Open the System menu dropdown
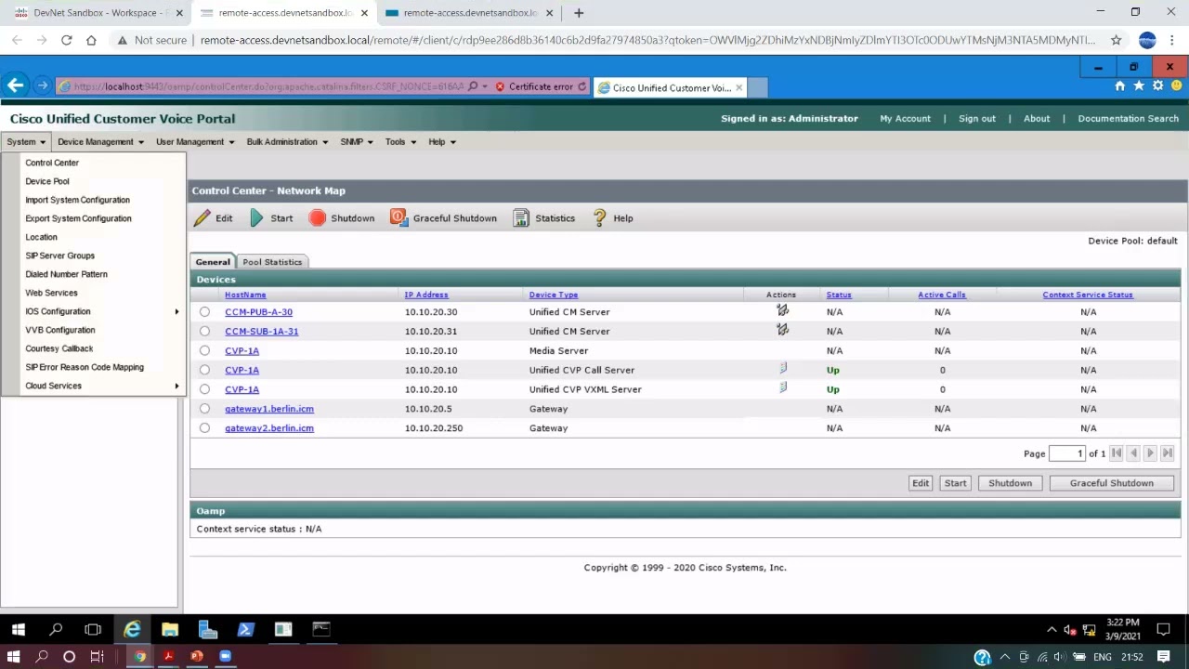 pos(25,142)
